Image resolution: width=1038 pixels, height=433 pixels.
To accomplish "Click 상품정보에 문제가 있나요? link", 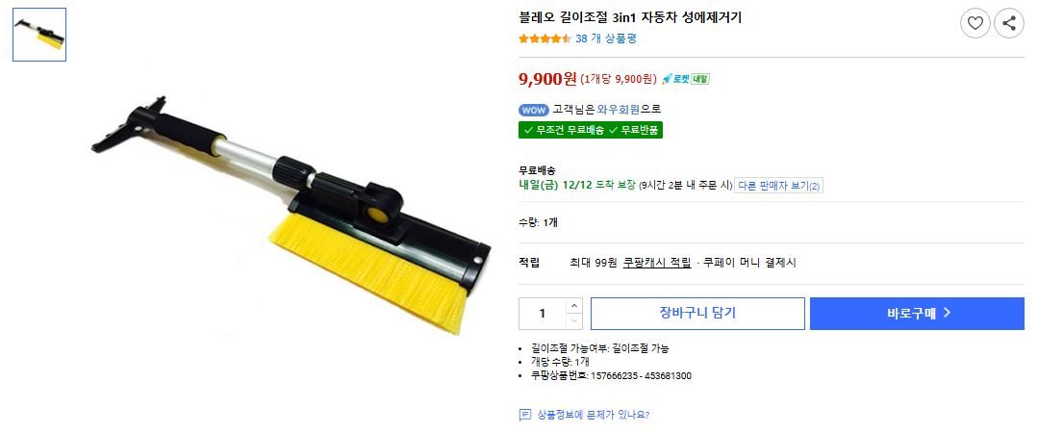I will point(594,415).
